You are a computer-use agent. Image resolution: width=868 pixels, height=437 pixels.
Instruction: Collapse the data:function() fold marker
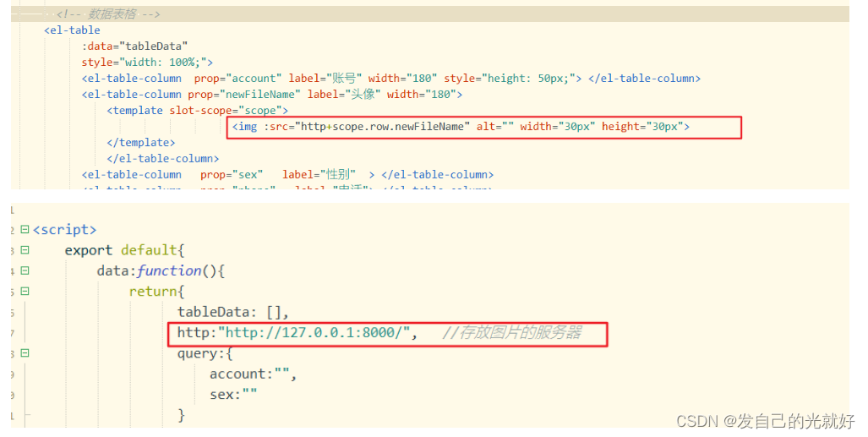(25, 270)
